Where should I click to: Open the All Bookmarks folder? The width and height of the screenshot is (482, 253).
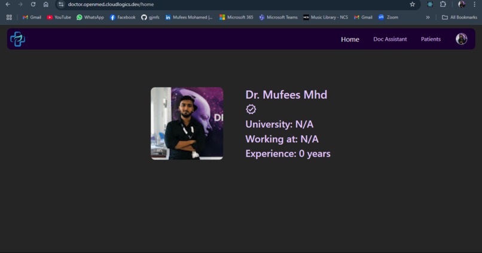point(459,17)
